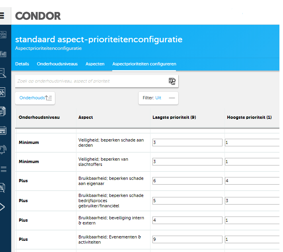Click the CONDOR logo
The width and height of the screenshot is (283, 252).
point(38,16)
